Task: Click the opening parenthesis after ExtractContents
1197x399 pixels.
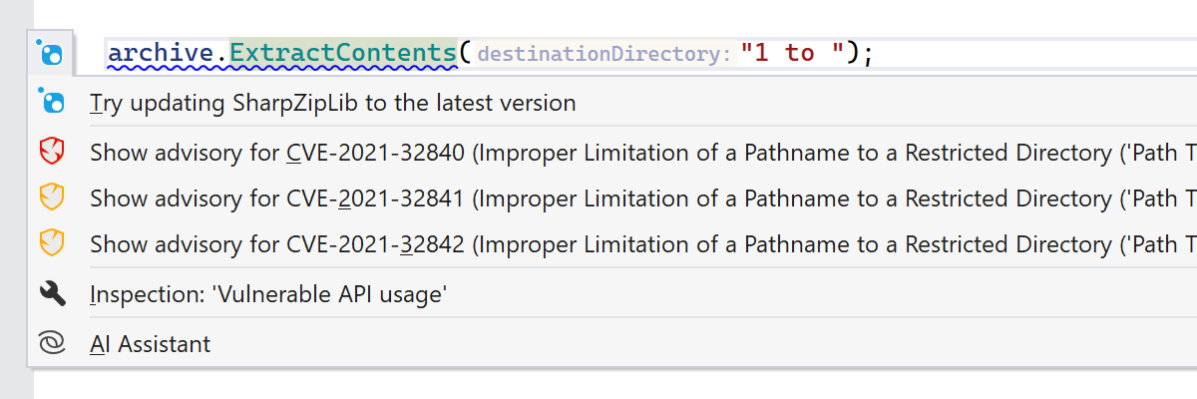Action: 465,53
